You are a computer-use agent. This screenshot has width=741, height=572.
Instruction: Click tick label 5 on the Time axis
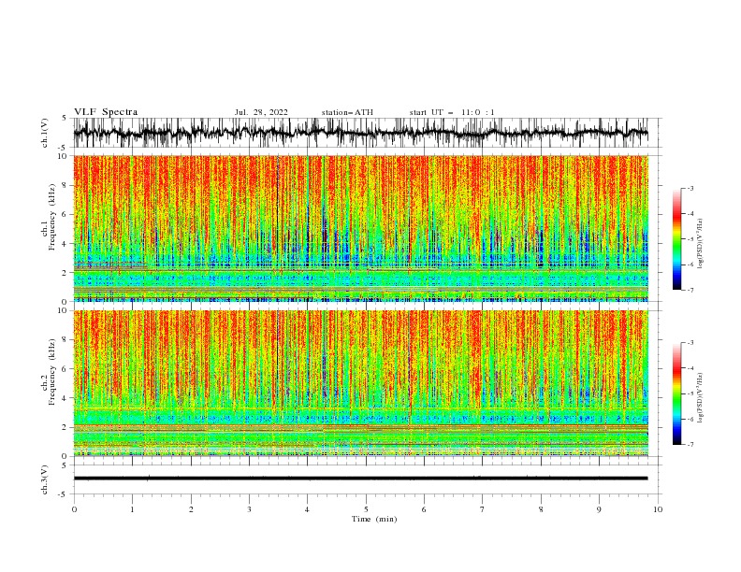pyautogui.click(x=366, y=509)
